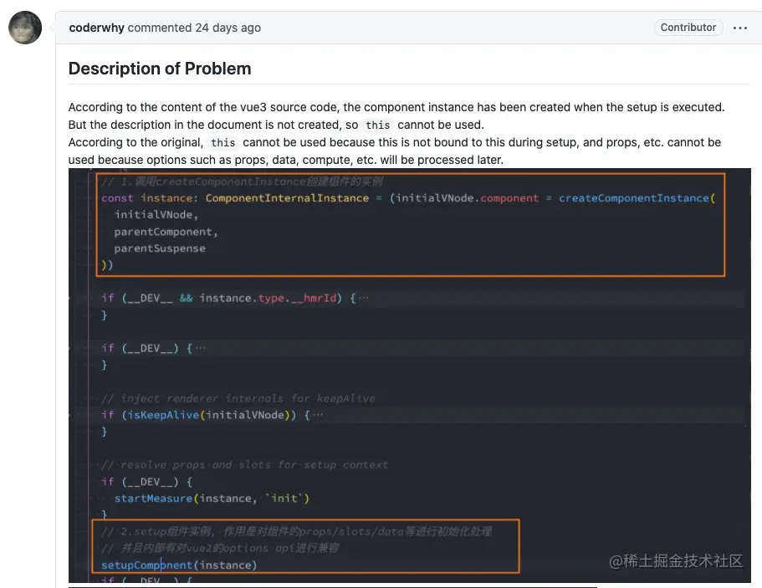Click the '24 days ago' timestamp
The image size is (762, 588).
pyautogui.click(x=228, y=28)
